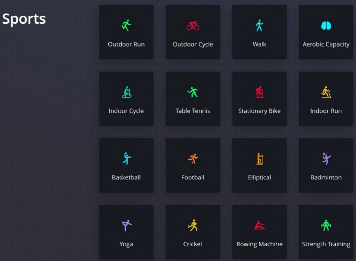Click the purple Badminton player icon

(326, 159)
